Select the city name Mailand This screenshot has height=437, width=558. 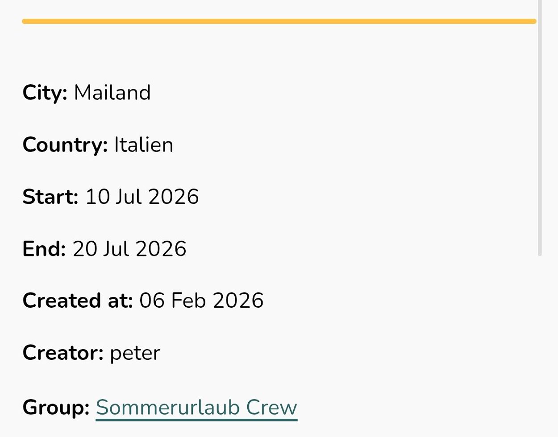(112, 93)
